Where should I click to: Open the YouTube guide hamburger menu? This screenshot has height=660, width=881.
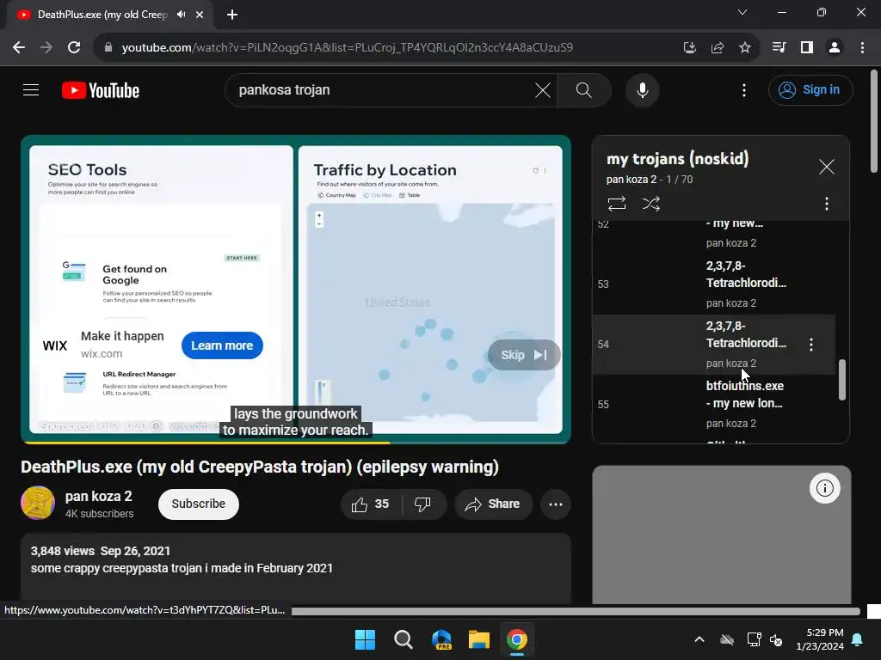click(x=31, y=89)
